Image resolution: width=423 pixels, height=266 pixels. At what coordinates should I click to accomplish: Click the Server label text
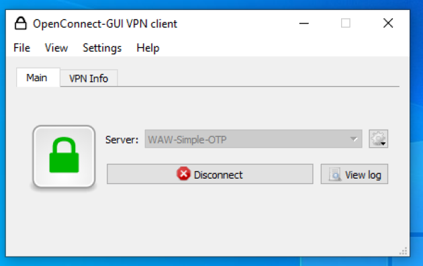[x=122, y=140]
